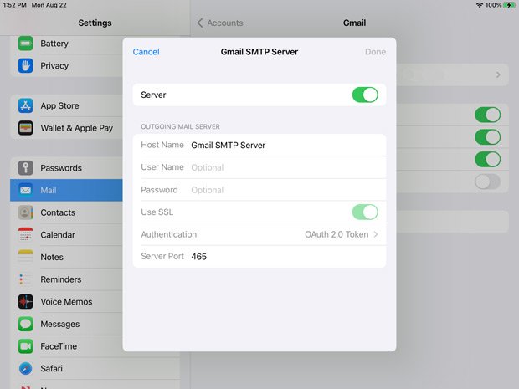Image resolution: width=519 pixels, height=389 pixels.
Task: Enable the grey off switch in Gmail pane
Action: (x=487, y=182)
